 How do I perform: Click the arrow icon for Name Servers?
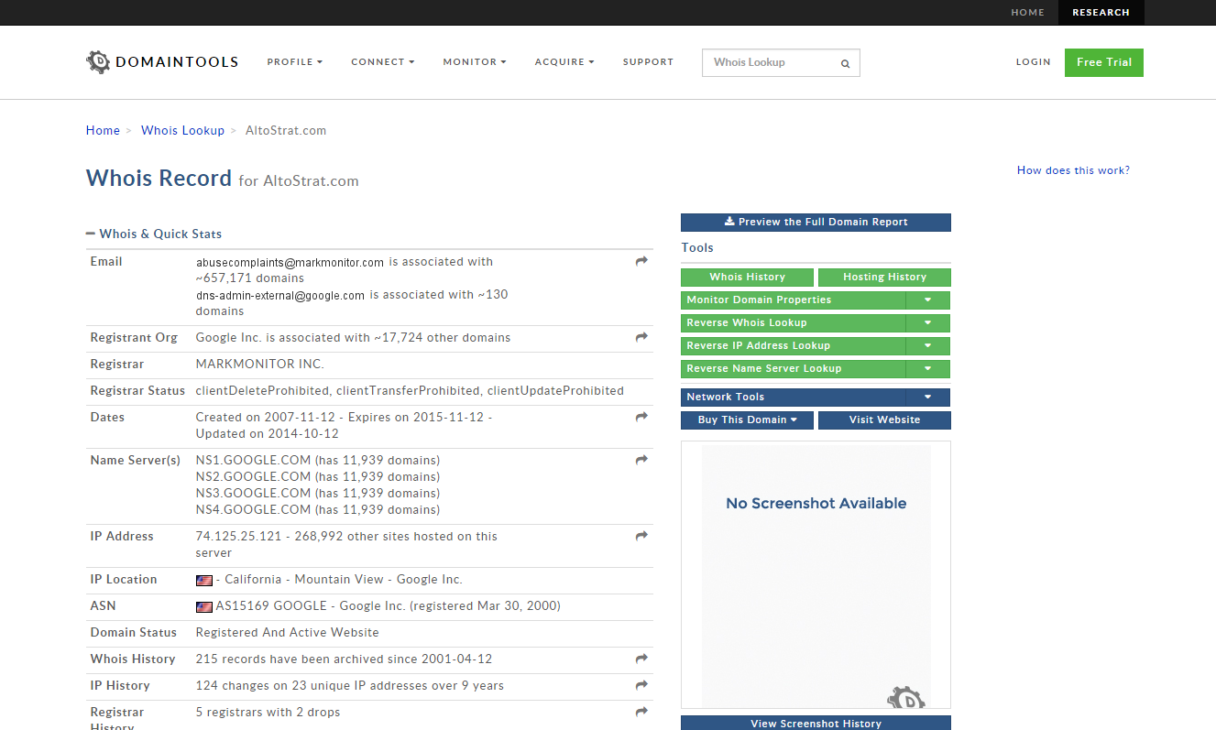(x=641, y=461)
